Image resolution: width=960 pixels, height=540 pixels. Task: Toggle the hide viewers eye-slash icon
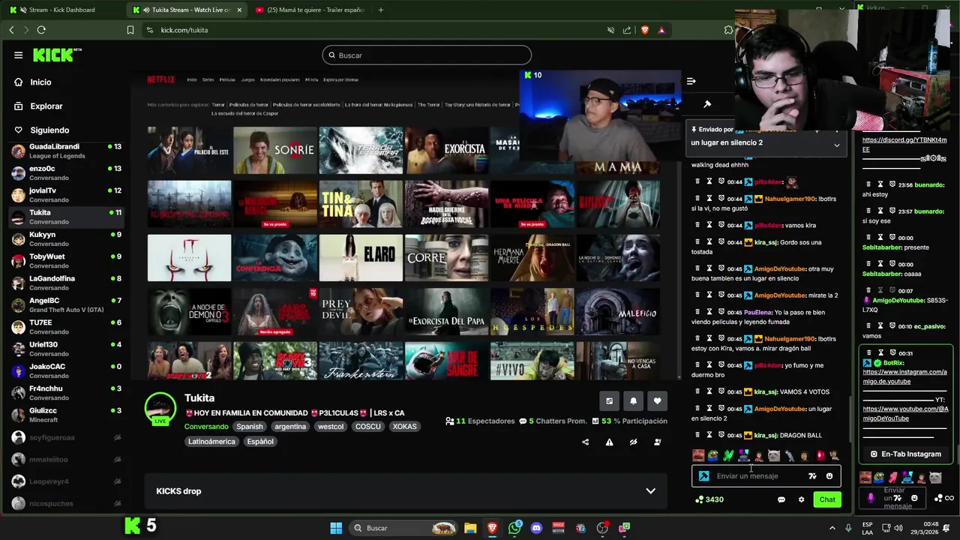coord(633,442)
